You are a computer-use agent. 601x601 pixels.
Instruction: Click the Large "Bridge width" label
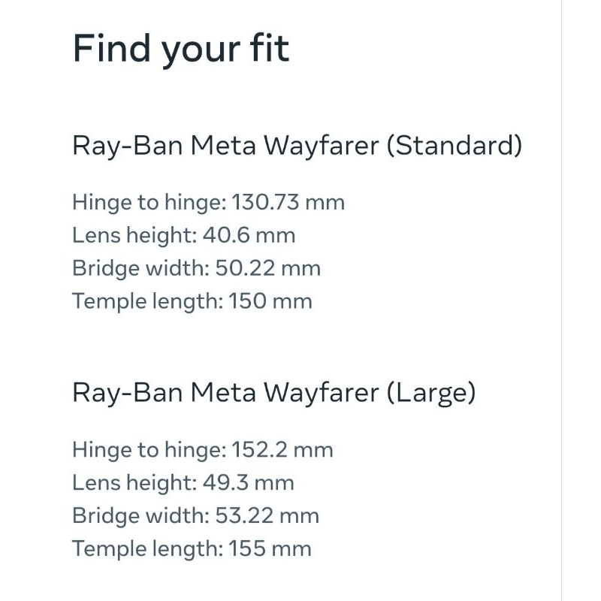(140, 516)
